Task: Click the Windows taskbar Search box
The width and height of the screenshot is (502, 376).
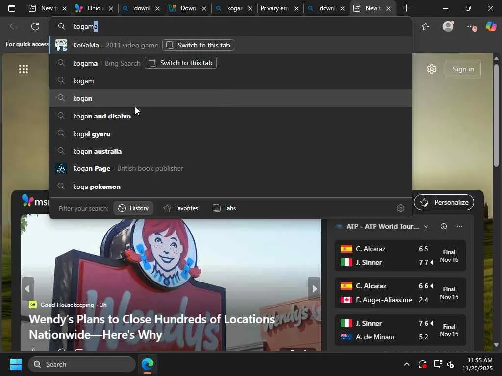Action: (82, 364)
